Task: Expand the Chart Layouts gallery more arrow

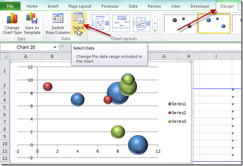Action: [x=155, y=31]
